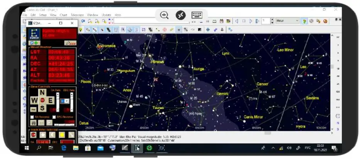Click the DEC Rate vertical slider
The height and width of the screenshot is (159, 360).
[72, 102]
